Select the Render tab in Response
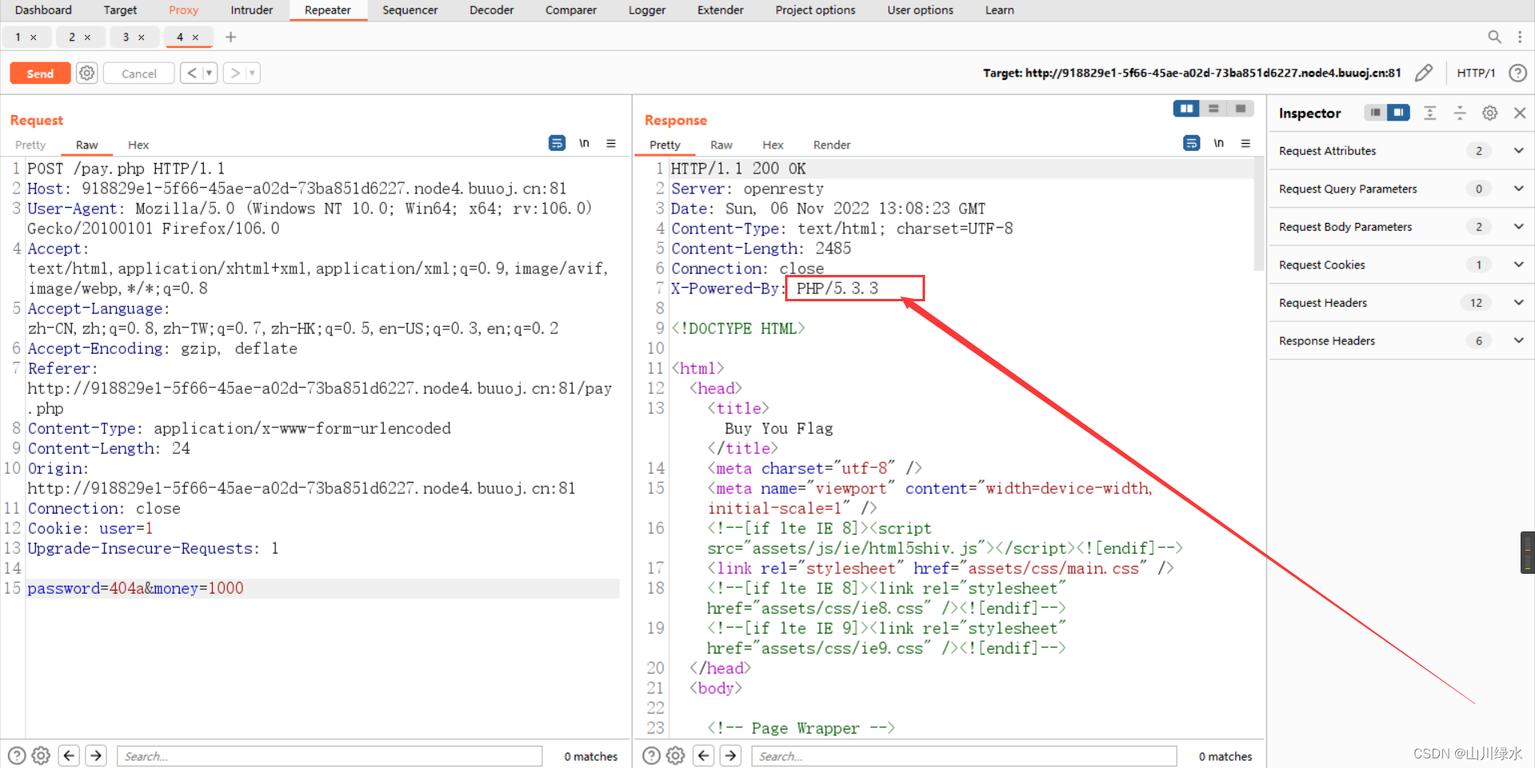Image resolution: width=1535 pixels, height=768 pixels. (x=831, y=145)
